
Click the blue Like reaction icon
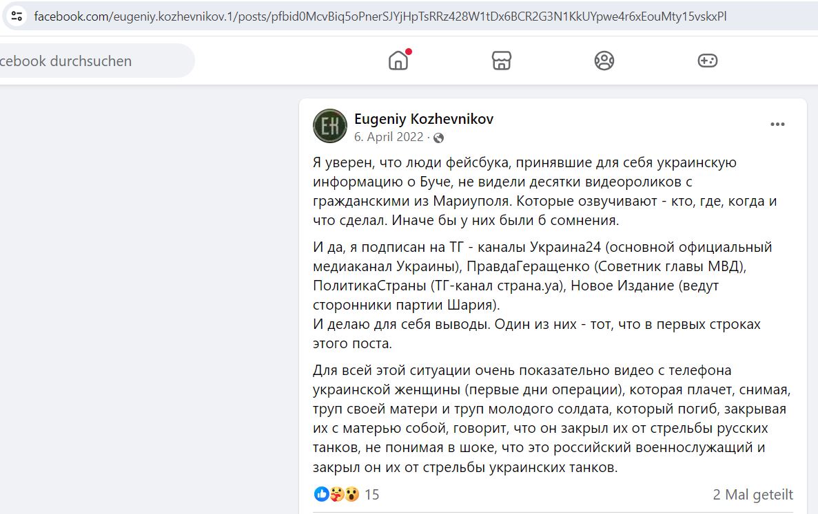[x=321, y=493]
